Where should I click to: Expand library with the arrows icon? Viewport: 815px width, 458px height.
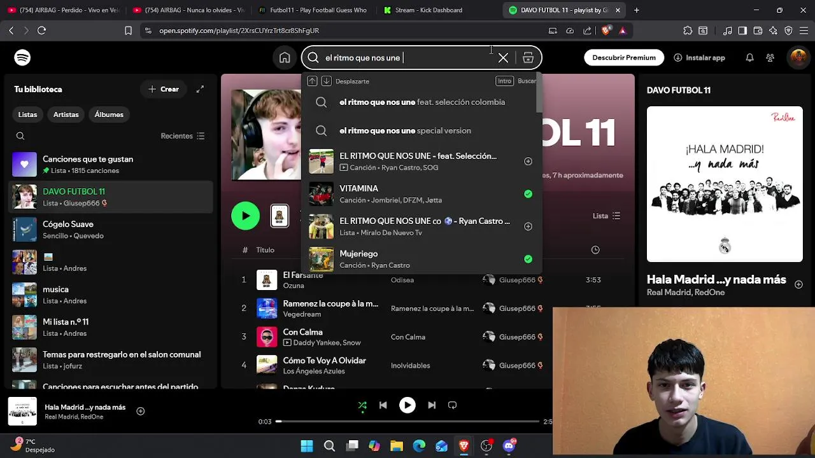[x=200, y=89]
